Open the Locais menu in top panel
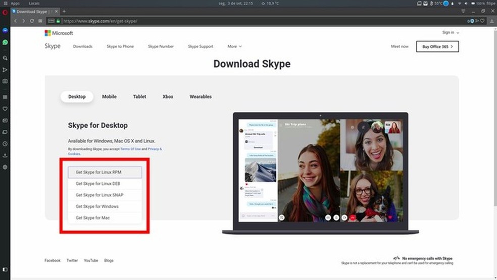Image resolution: width=497 pixels, height=280 pixels. 34,3
